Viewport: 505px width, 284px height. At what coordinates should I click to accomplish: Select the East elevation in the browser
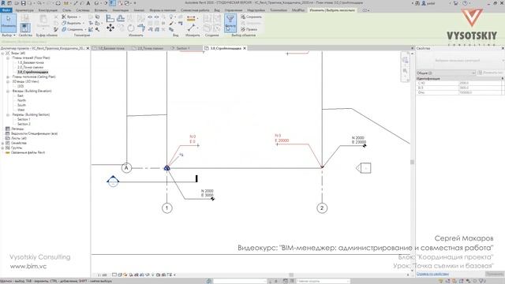click(21, 95)
